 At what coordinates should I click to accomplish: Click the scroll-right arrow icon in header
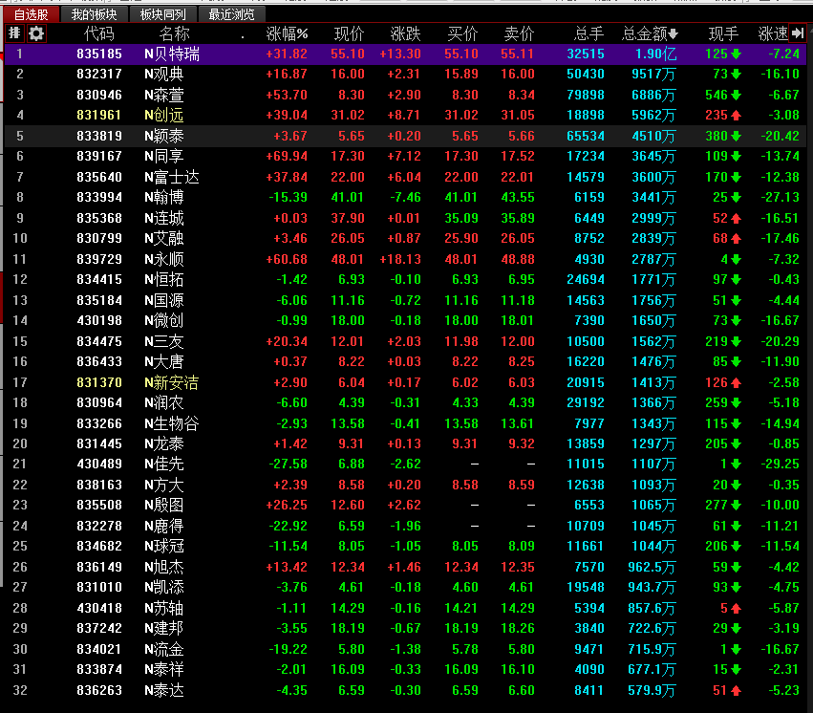click(x=798, y=33)
